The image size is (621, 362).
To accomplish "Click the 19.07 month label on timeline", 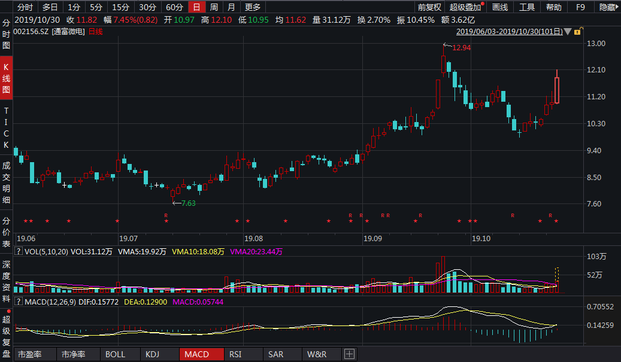I will pyautogui.click(x=128, y=239).
